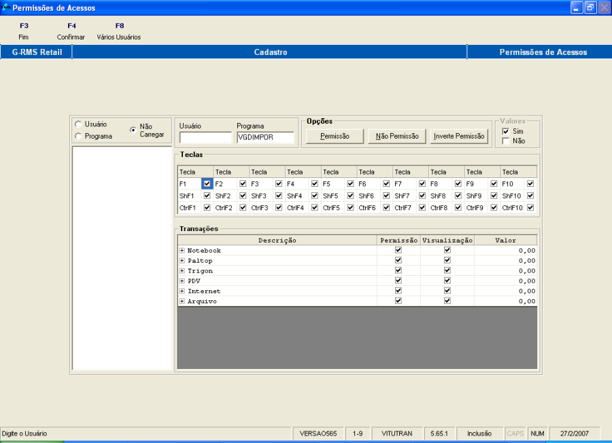Toggle Permissão checkbox for Internet row
The image size is (612, 443).
pos(398,291)
